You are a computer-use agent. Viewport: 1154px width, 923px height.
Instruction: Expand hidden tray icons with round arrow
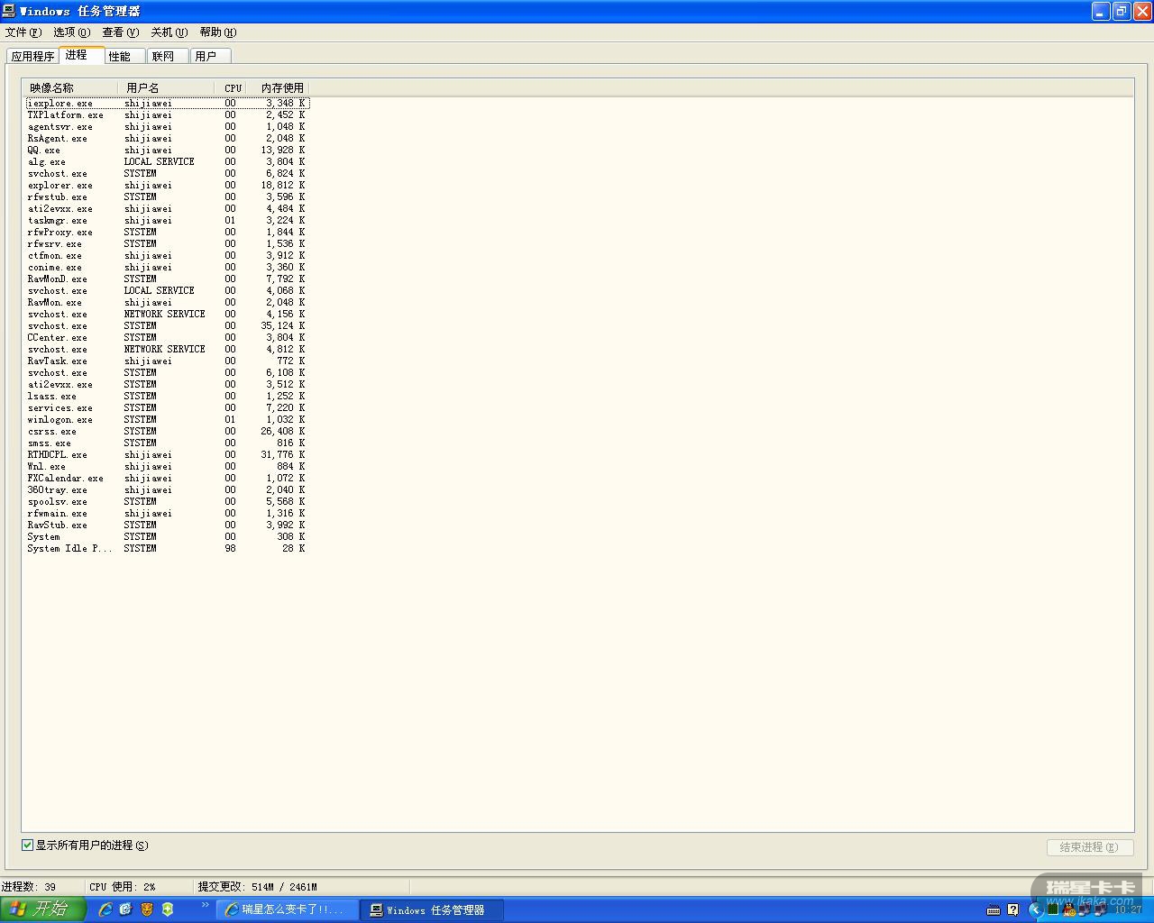click(1036, 909)
